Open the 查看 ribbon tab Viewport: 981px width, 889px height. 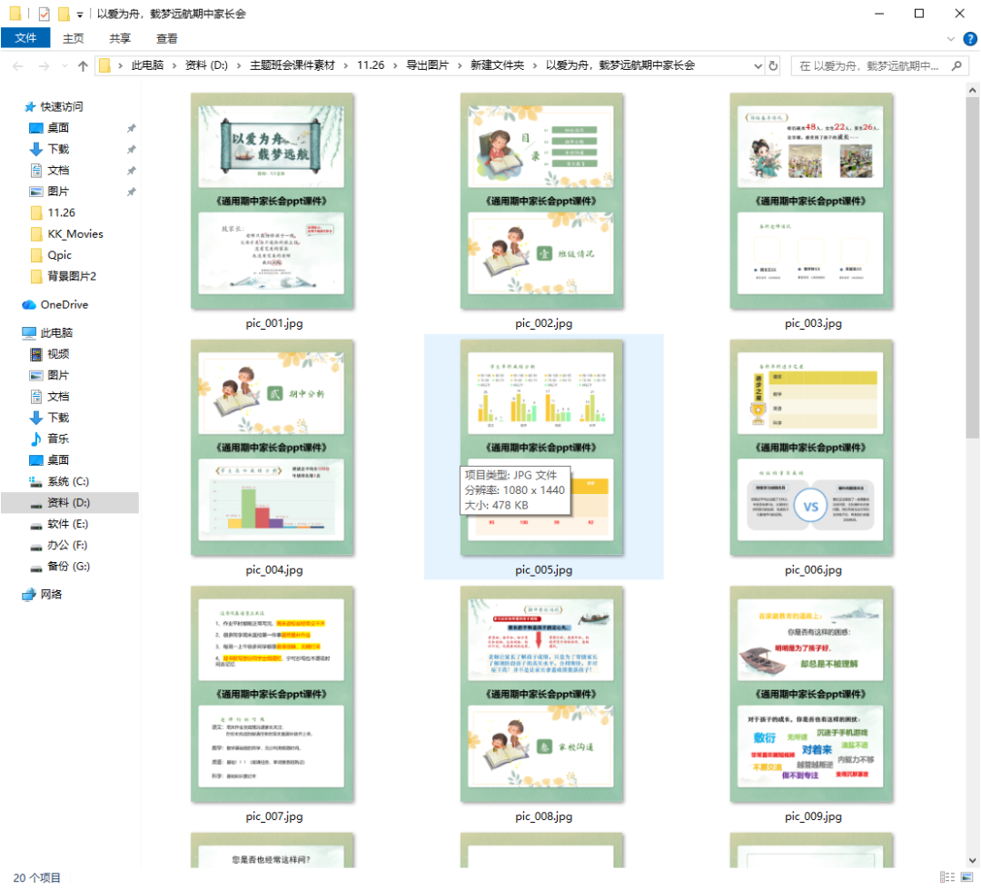click(167, 39)
